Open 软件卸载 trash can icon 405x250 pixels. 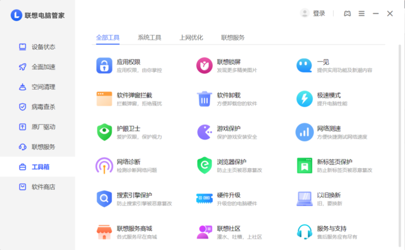coord(205,99)
